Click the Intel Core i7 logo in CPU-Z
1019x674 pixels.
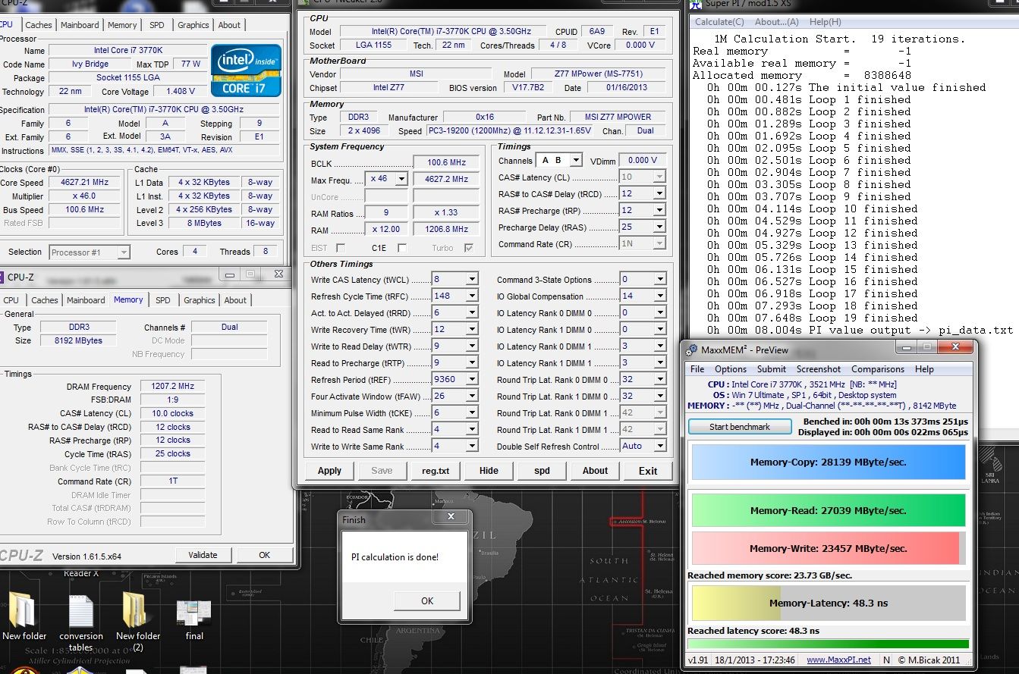(247, 71)
